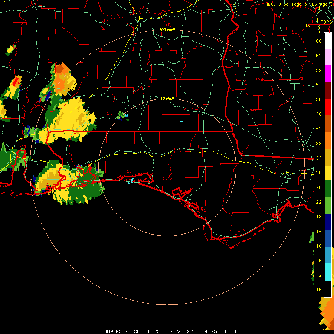Select the 2 scale label

point(320,275)
